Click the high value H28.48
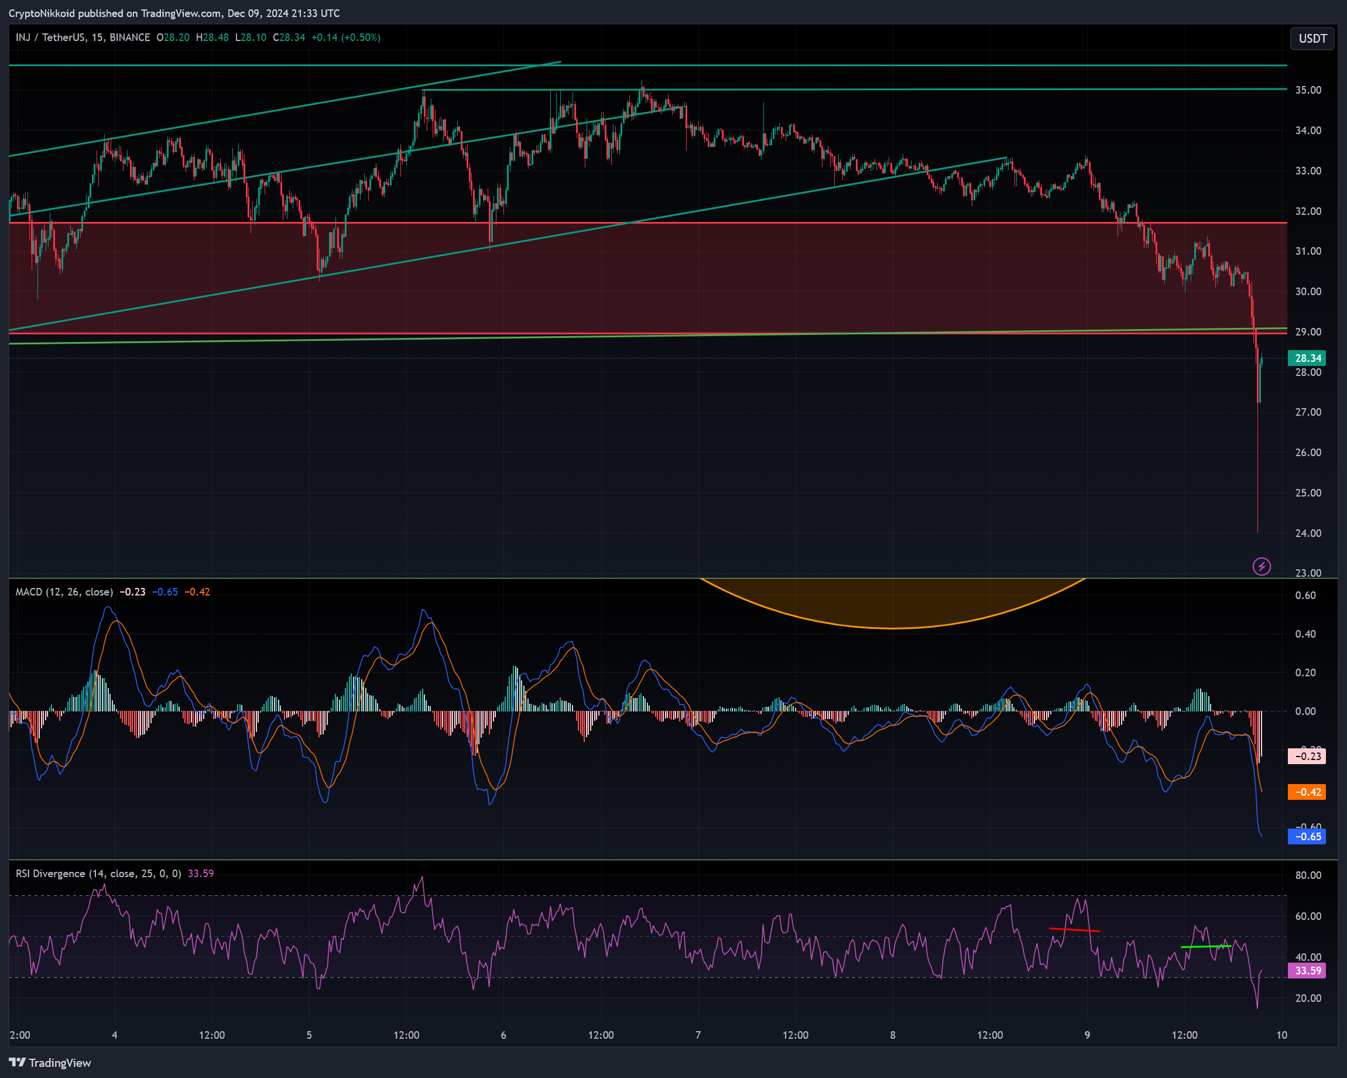Viewport: 1347px width, 1078px height. (212, 37)
